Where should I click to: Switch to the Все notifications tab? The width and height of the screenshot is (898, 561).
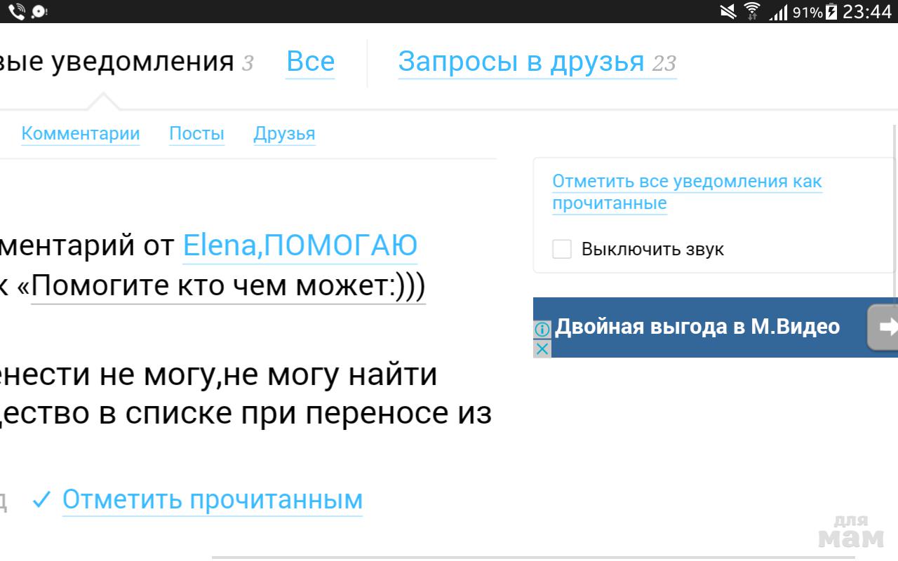click(x=310, y=62)
